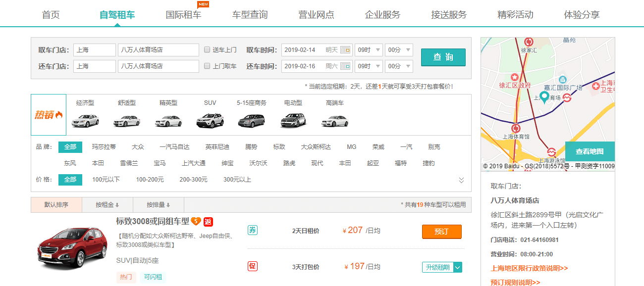
Task: Open the 车型查询 tab
Action: 250,14
